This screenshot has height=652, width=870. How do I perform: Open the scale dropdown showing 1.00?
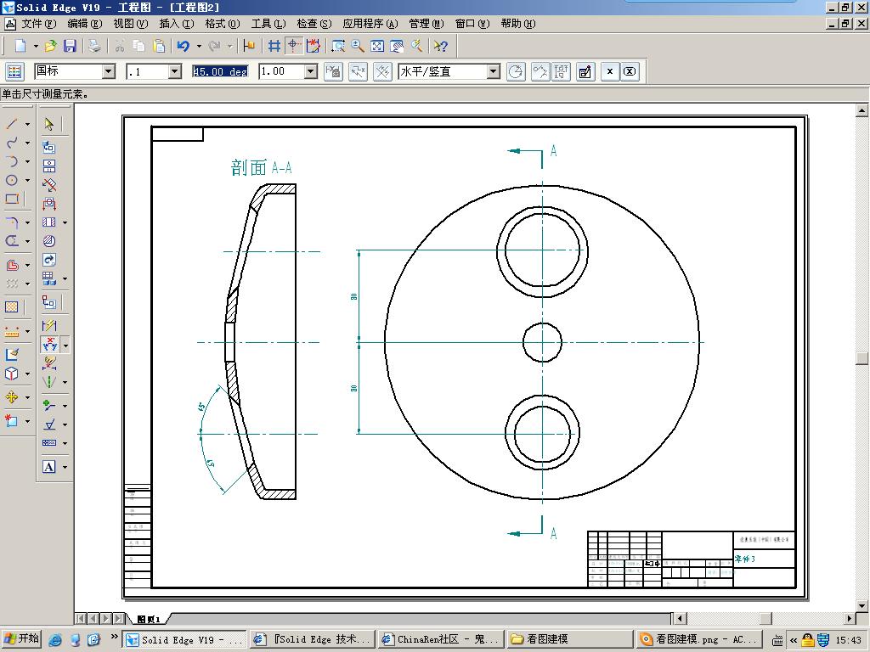tap(311, 71)
